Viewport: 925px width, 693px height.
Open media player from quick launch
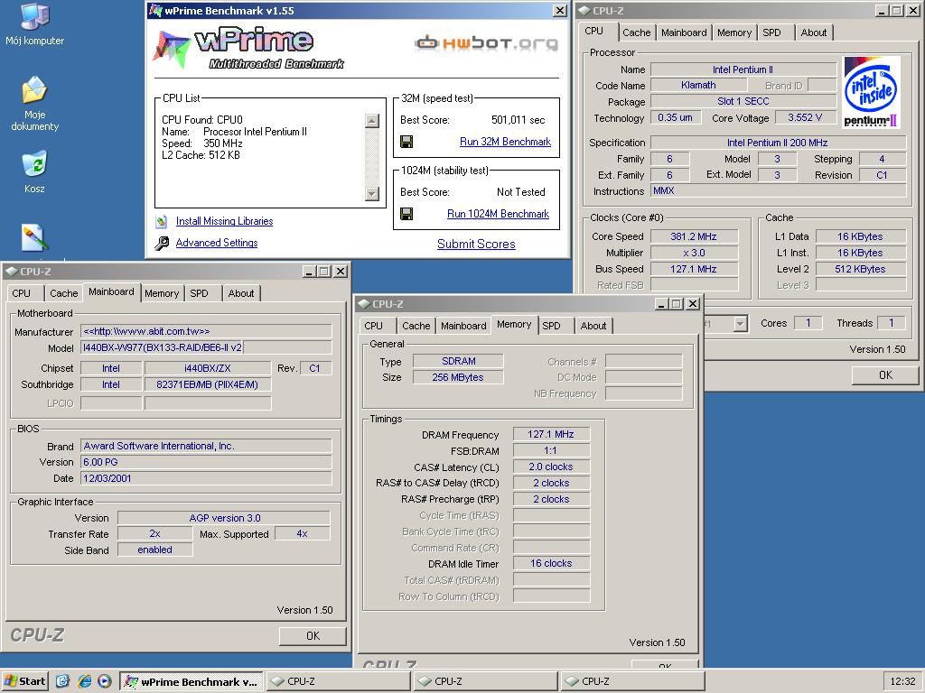coord(105,681)
